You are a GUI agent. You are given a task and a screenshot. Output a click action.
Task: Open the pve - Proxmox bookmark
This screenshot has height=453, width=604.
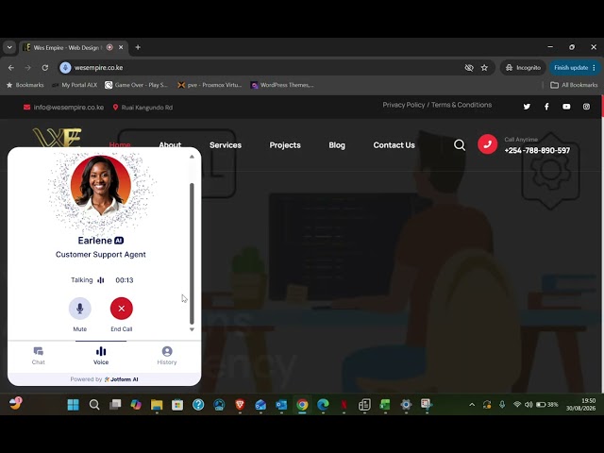pyautogui.click(x=210, y=85)
